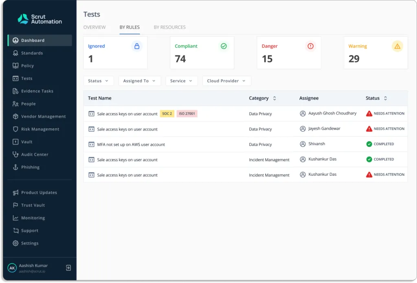Viewport: 417px width, 283px height.
Task: Click the Vault icon in sidebar
Action: click(15, 141)
